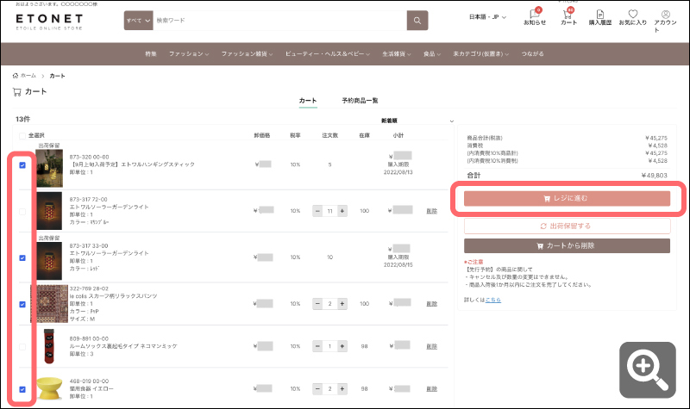
Task: Increase quantity of 猫用食器 イエロー
Action: 342,389
